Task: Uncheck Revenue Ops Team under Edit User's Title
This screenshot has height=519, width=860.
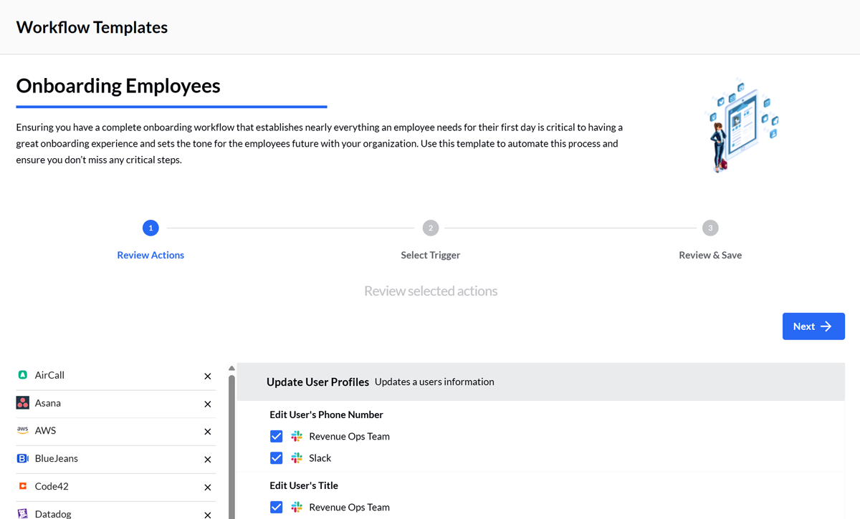Action: coord(276,507)
